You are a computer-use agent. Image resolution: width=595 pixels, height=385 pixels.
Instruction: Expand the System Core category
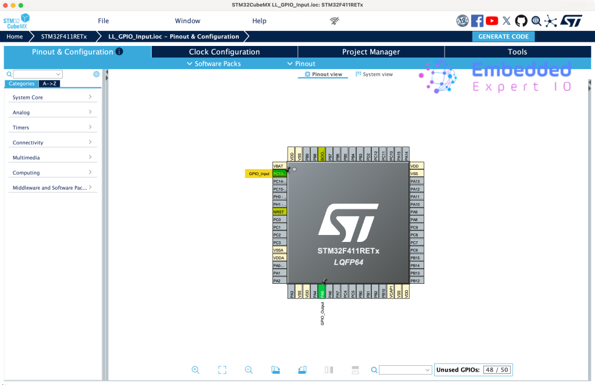point(52,97)
